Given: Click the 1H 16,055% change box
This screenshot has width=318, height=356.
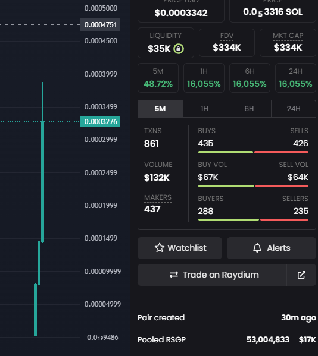Looking at the screenshot, I should (x=204, y=78).
